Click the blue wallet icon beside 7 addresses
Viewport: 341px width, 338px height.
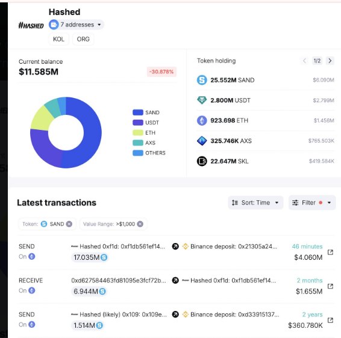point(54,25)
